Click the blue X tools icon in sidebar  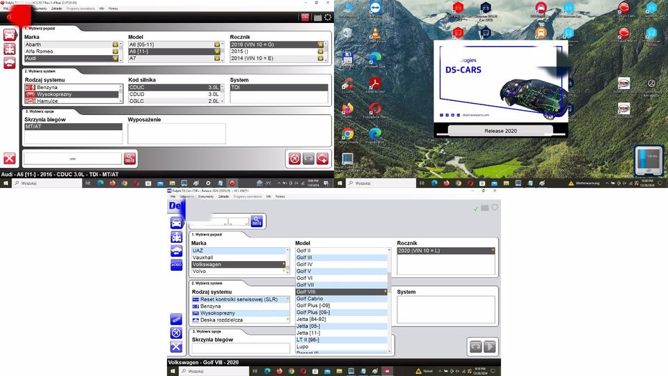(176, 347)
